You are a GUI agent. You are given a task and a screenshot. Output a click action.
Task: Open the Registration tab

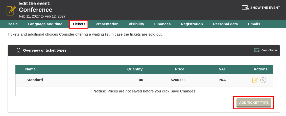[x=192, y=24]
